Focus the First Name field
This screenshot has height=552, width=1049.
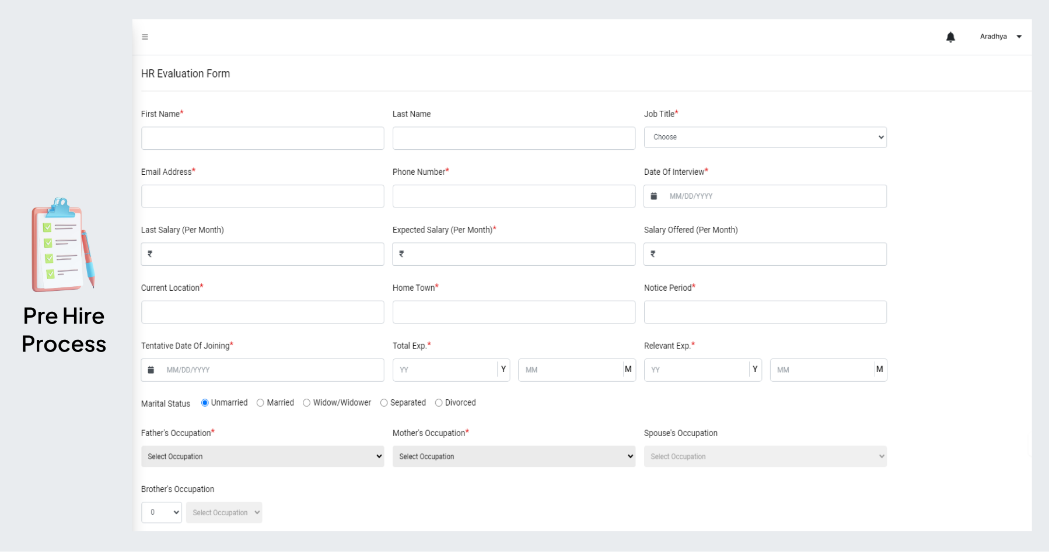263,138
